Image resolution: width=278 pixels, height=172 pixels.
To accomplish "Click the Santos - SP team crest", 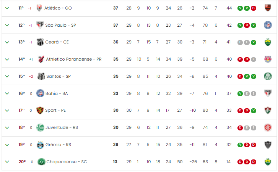I will (41, 76).
